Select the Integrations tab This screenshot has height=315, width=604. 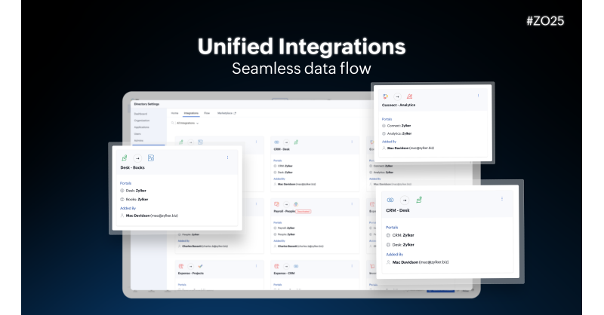coord(191,113)
